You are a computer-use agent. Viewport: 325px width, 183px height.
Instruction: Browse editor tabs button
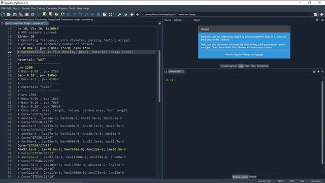2,23
